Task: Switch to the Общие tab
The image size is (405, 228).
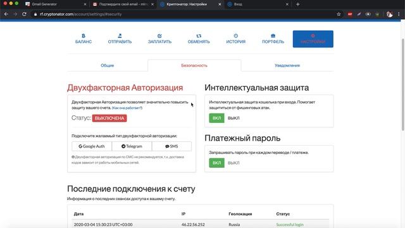Action: pos(107,65)
